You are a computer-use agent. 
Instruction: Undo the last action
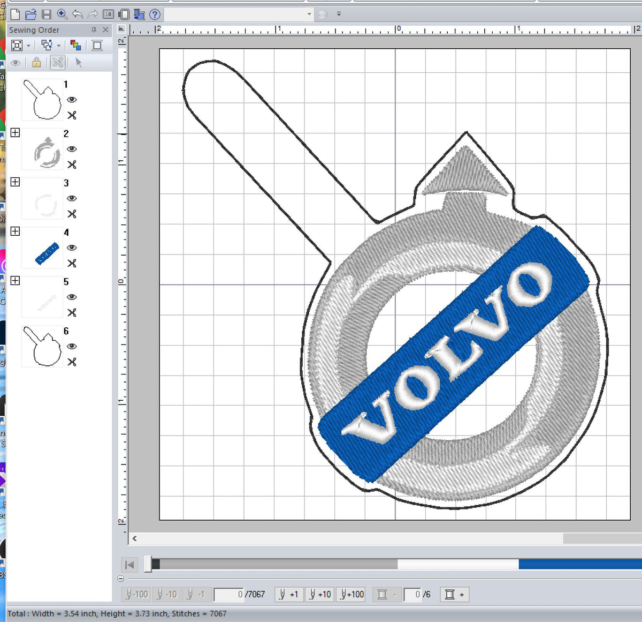[x=77, y=14]
